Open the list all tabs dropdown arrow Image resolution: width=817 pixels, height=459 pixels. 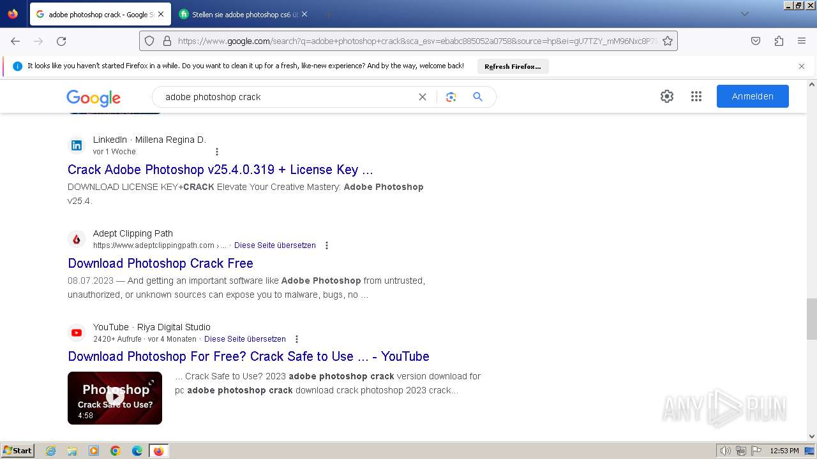pos(744,14)
